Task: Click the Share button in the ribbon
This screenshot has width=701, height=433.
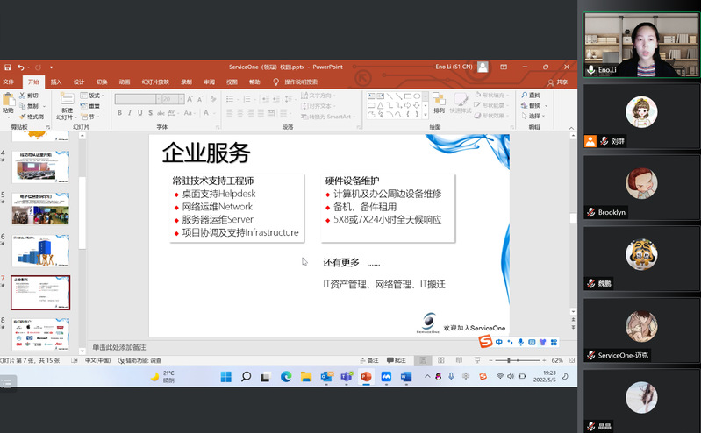Action: [x=557, y=82]
